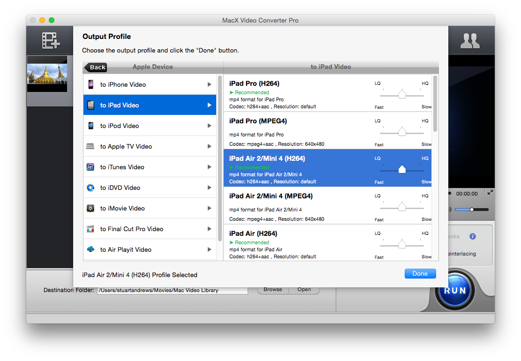Click the 00:00:00 timecode display
Viewport: 521px width, 361px height.
pyautogui.click(x=467, y=194)
